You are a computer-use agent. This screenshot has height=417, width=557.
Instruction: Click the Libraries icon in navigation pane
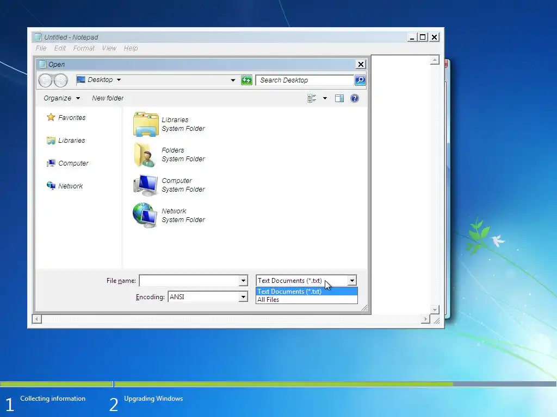pyautogui.click(x=51, y=141)
